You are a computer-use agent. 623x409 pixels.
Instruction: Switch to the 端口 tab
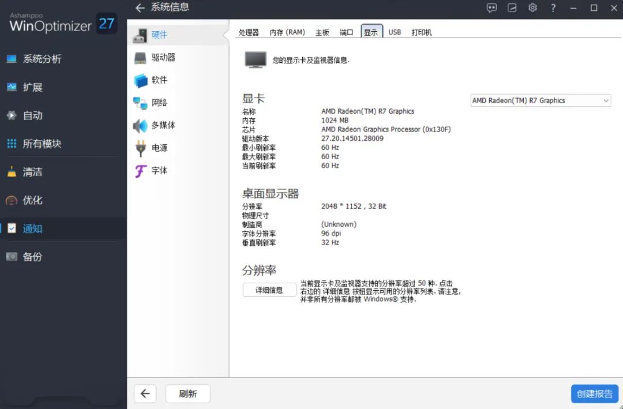pyautogui.click(x=346, y=32)
